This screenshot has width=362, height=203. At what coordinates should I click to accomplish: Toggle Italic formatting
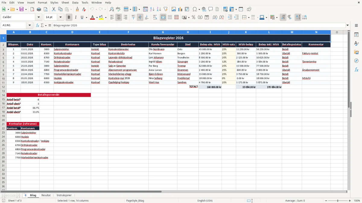click(x=75, y=17)
